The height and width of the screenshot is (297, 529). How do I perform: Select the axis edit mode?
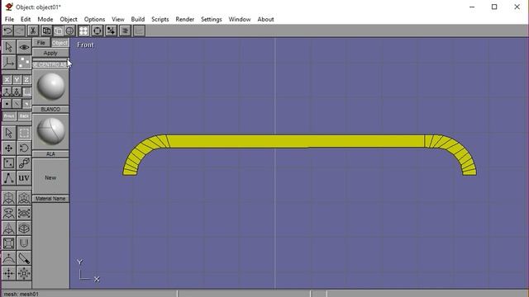click(9, 63)
